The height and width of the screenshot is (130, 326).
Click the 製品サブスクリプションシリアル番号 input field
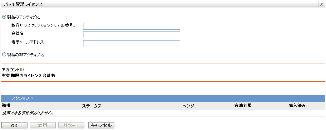132,26
